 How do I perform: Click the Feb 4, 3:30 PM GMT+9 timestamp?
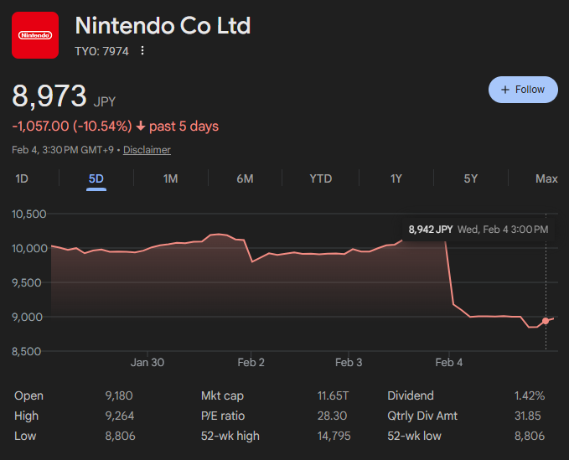tap(63, 150)
